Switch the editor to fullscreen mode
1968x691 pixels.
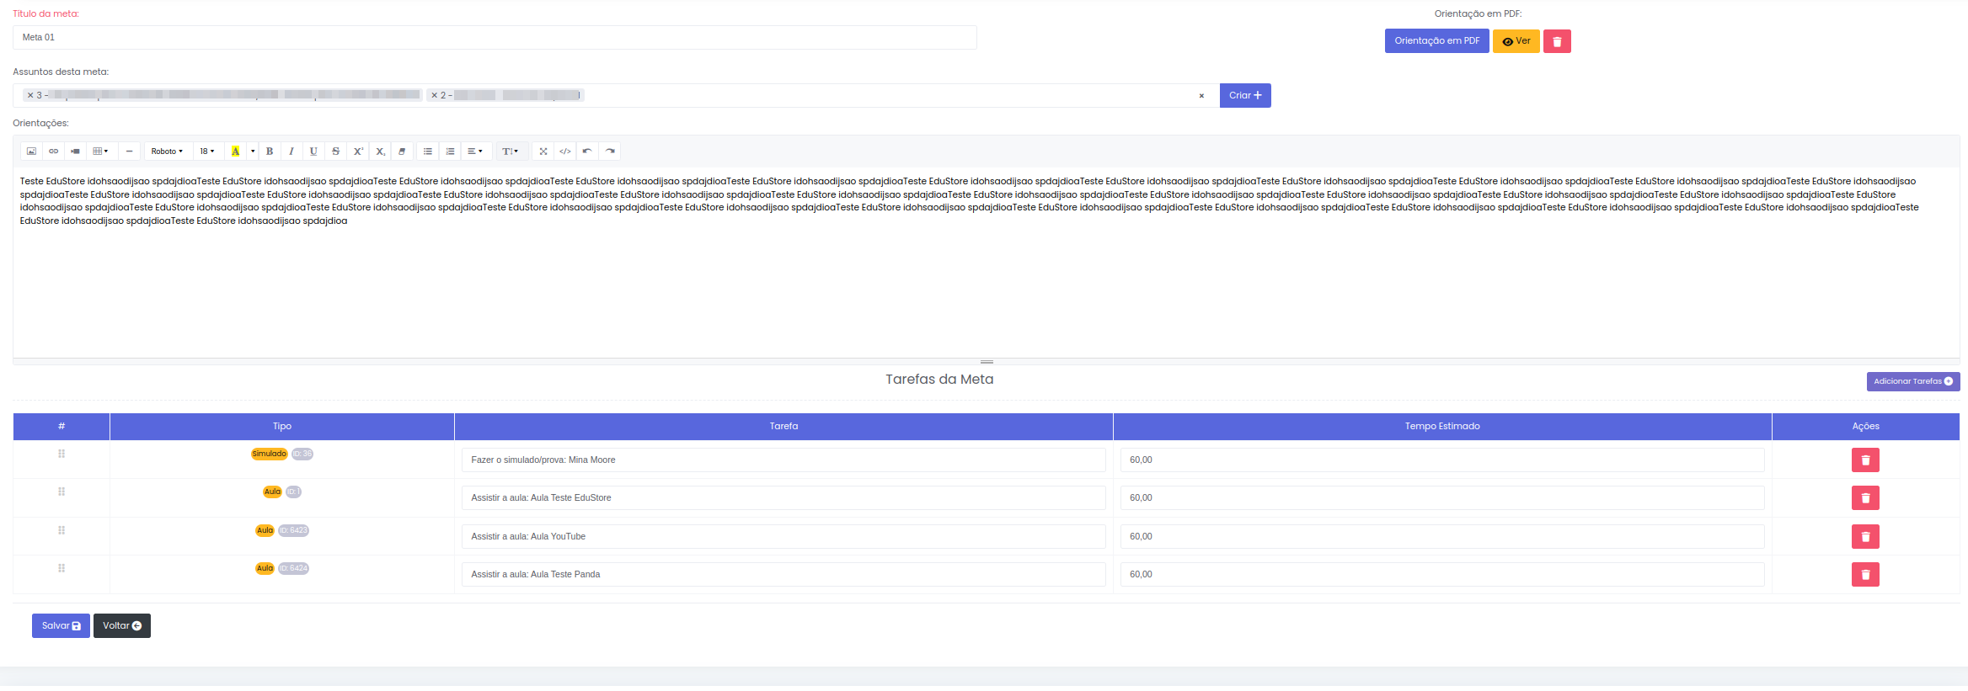tap(543, 151)
